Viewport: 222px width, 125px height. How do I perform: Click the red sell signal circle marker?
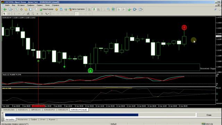184,27
